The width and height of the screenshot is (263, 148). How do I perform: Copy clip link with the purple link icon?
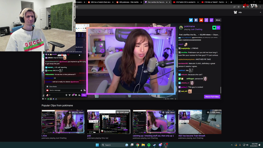click(212, 20)
